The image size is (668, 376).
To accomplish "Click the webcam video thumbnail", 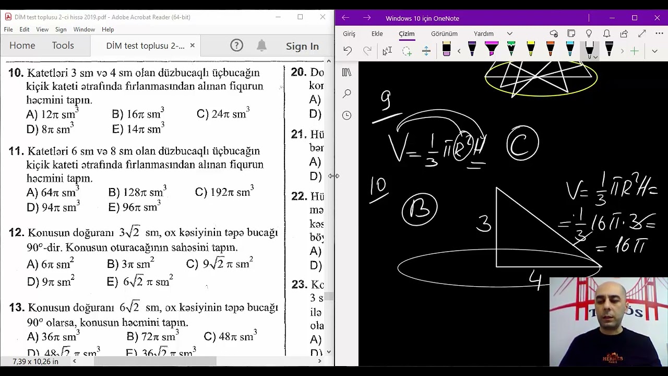I will (x=609, y=322).
